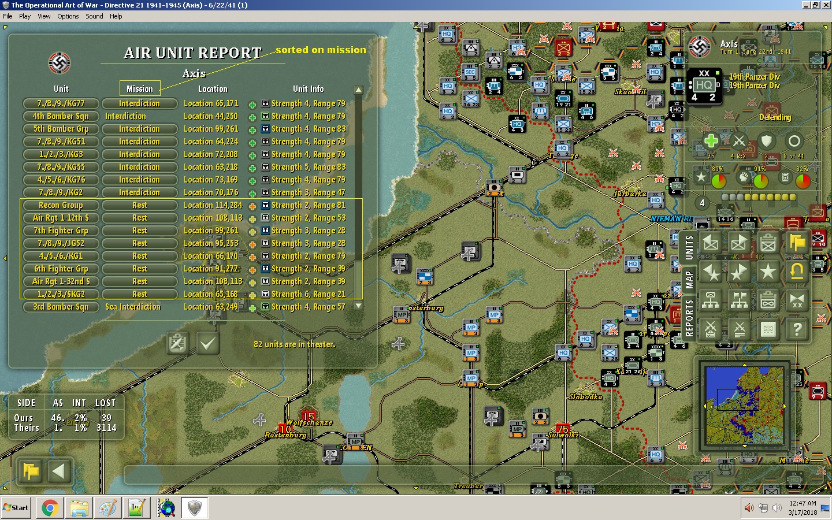The width and height of the screenshot is (832, 520).
Task: Click the 19th Panzer Div HQ counter
Action: (704, 86)
